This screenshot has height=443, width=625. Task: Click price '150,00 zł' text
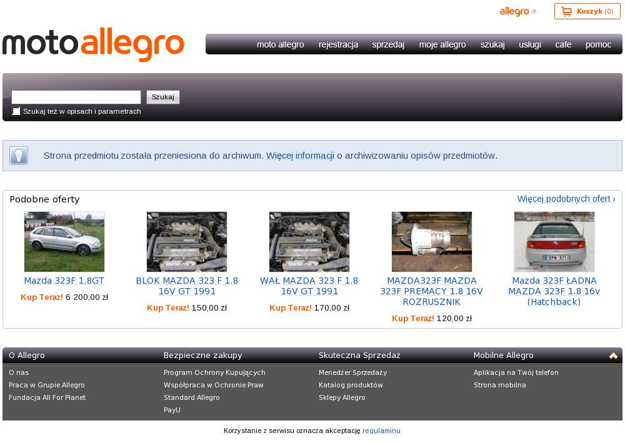(209, 308)
